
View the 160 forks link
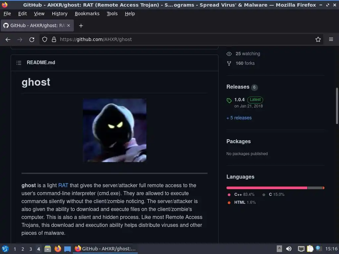(245, 63)
